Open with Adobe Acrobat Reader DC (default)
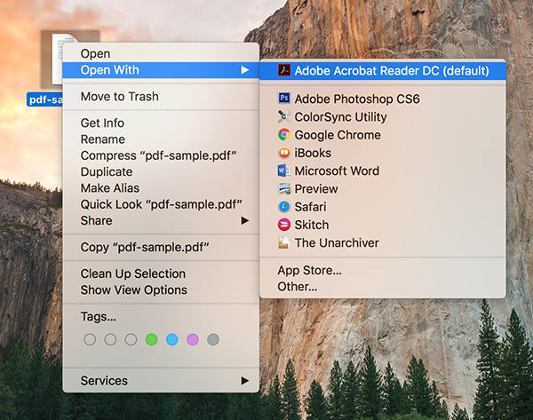 [x=382, y=71]
